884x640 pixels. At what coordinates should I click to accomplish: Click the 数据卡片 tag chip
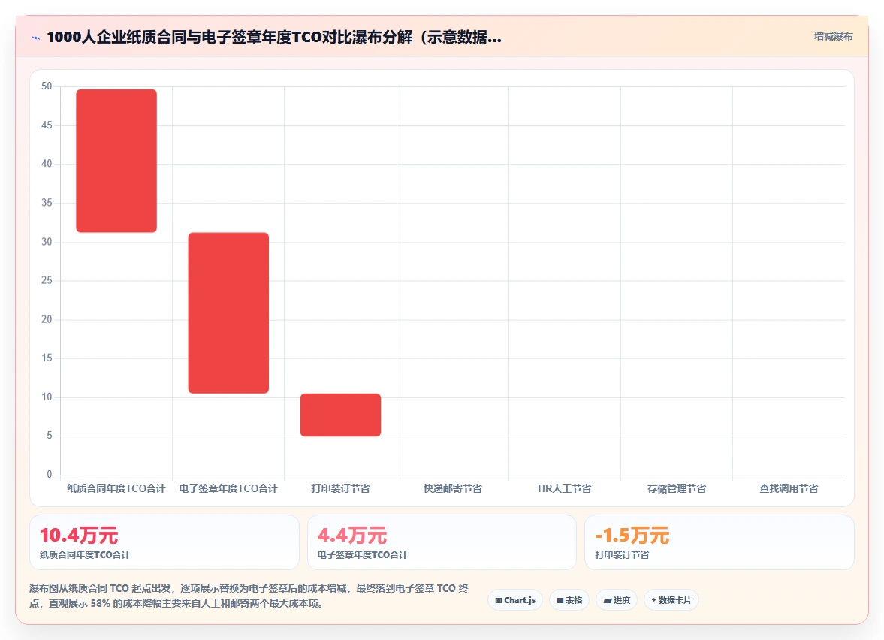click(x=671, y=600)
